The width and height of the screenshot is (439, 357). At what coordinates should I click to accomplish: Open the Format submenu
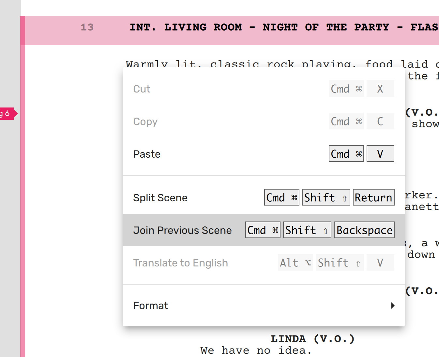151,306
